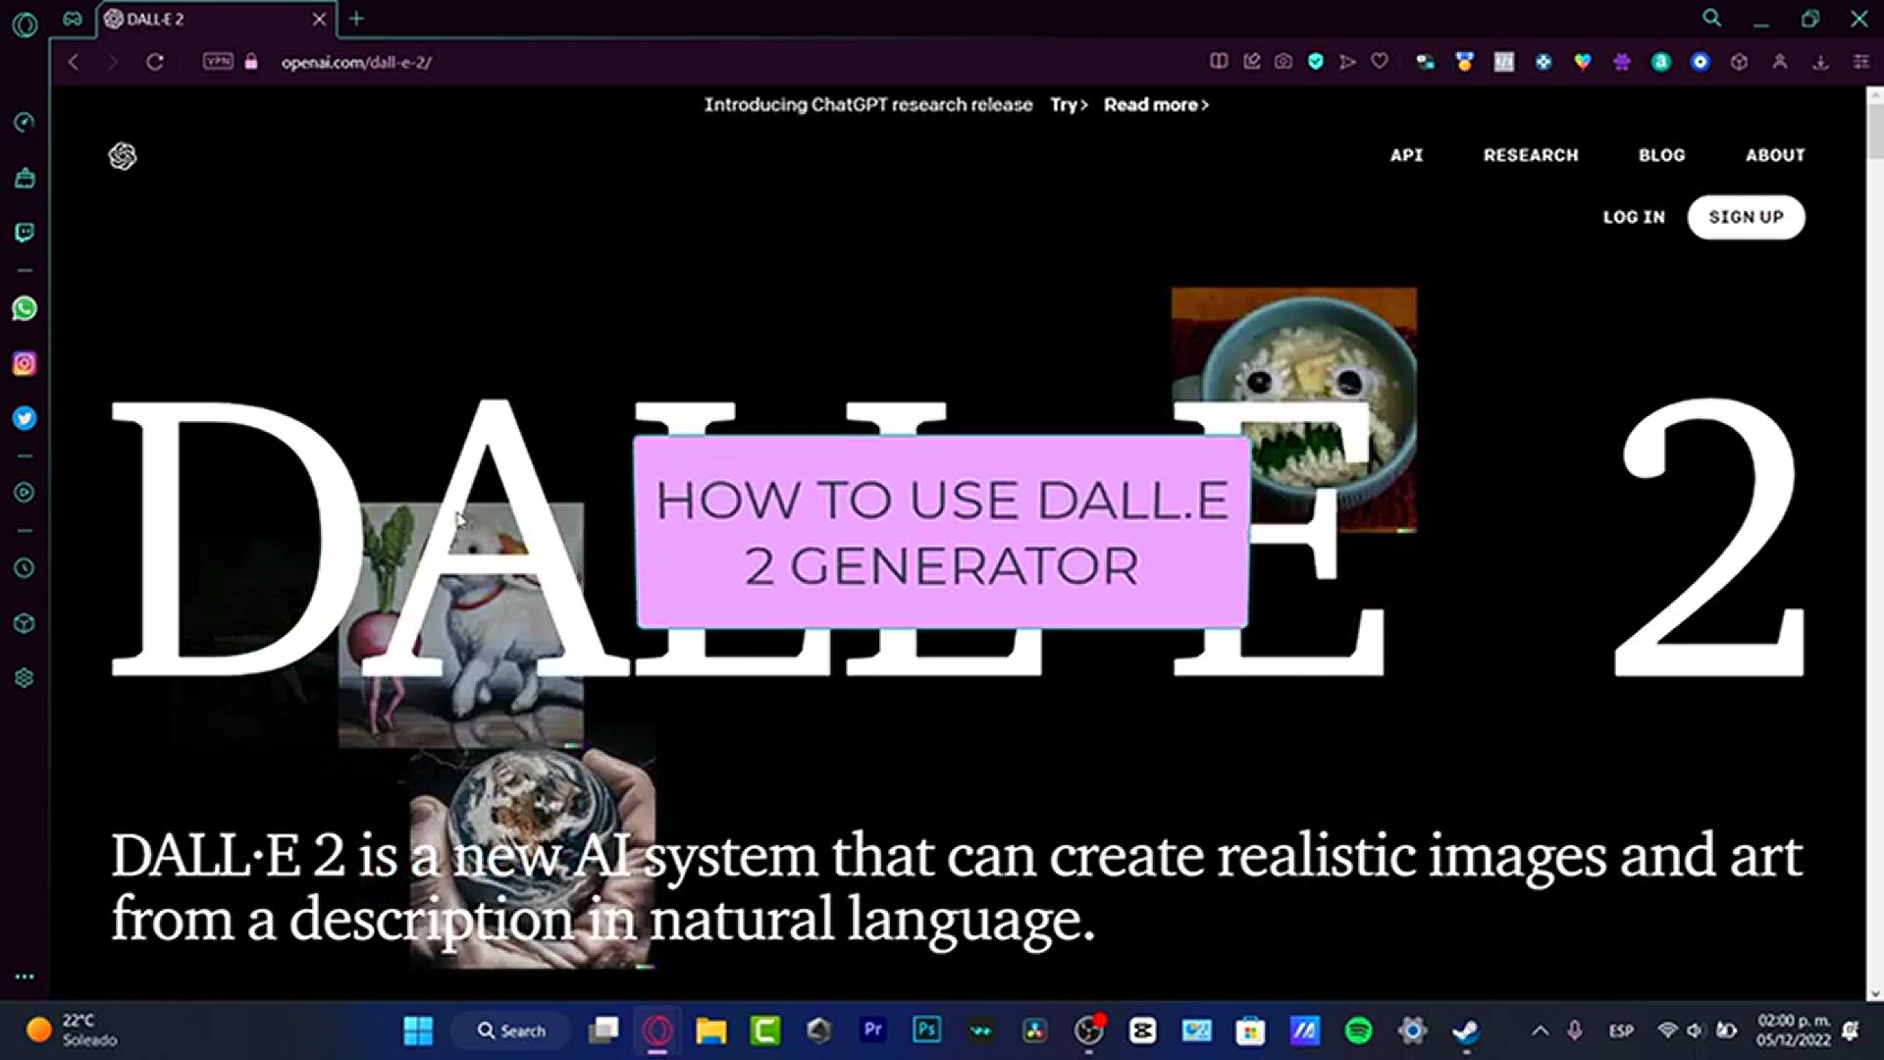Open Twitter in the Opera sidebar
Viewport: 1884px width, 1060px height.
[x=25, y=419]
